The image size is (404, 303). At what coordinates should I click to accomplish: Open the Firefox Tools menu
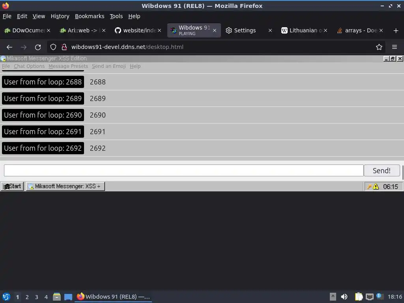(x=116, y=16)
